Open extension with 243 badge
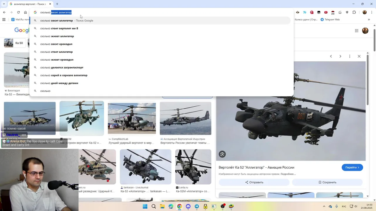Screen dimensions: 376x211 coord(333,13)
